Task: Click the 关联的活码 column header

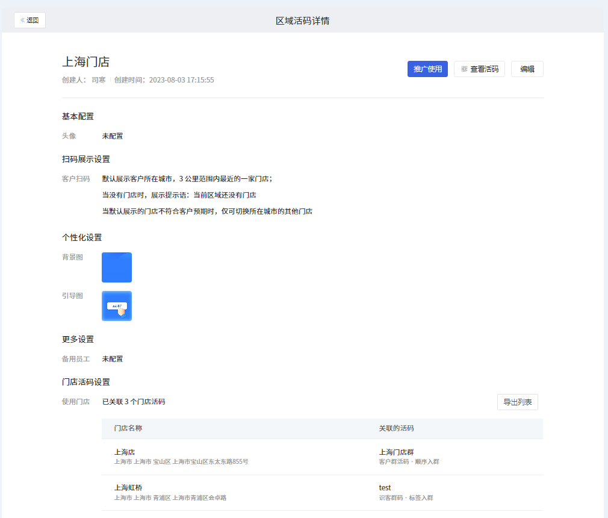Action: pyautogui.click(x=396, y=428)
